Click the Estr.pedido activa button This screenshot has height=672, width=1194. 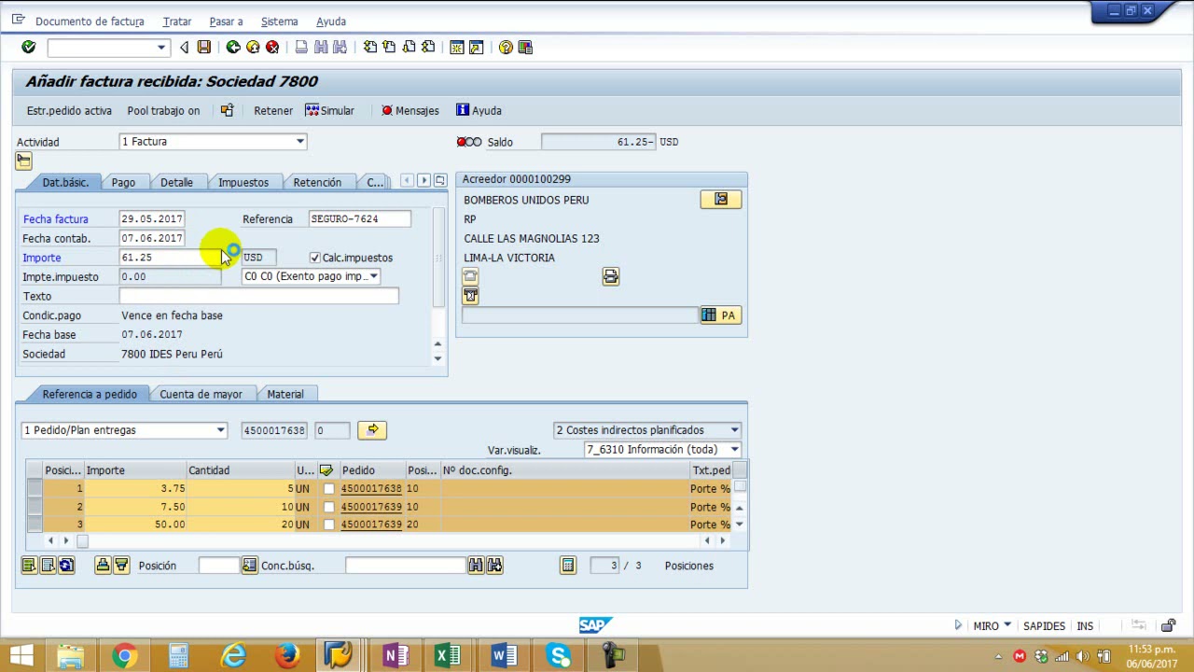(x=69, y=110)
